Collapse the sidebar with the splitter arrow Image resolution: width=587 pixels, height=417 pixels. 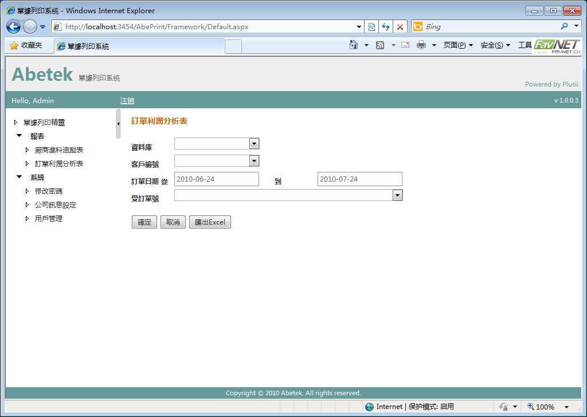point(118,124)
